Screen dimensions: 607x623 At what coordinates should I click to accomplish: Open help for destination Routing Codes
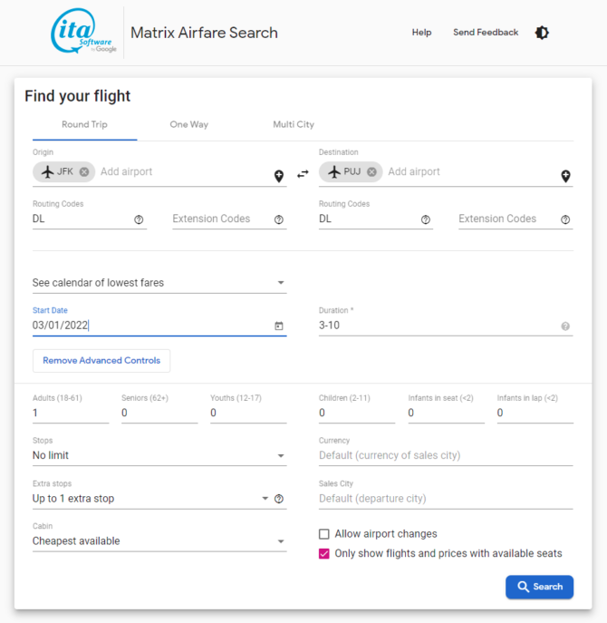click(426, 219)
